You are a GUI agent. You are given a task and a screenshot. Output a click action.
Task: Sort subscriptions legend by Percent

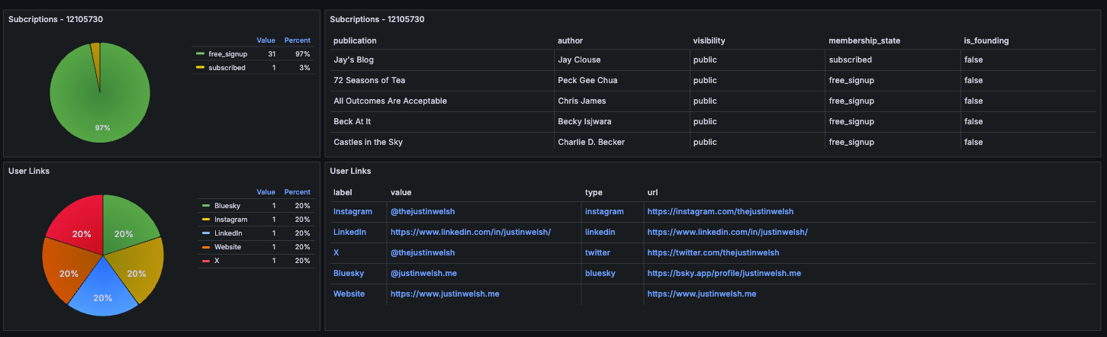click(297, 40)
